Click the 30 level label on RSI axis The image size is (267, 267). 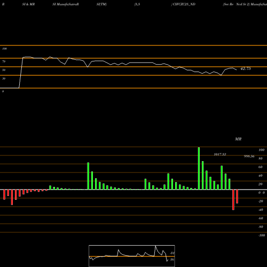point(4,78)
